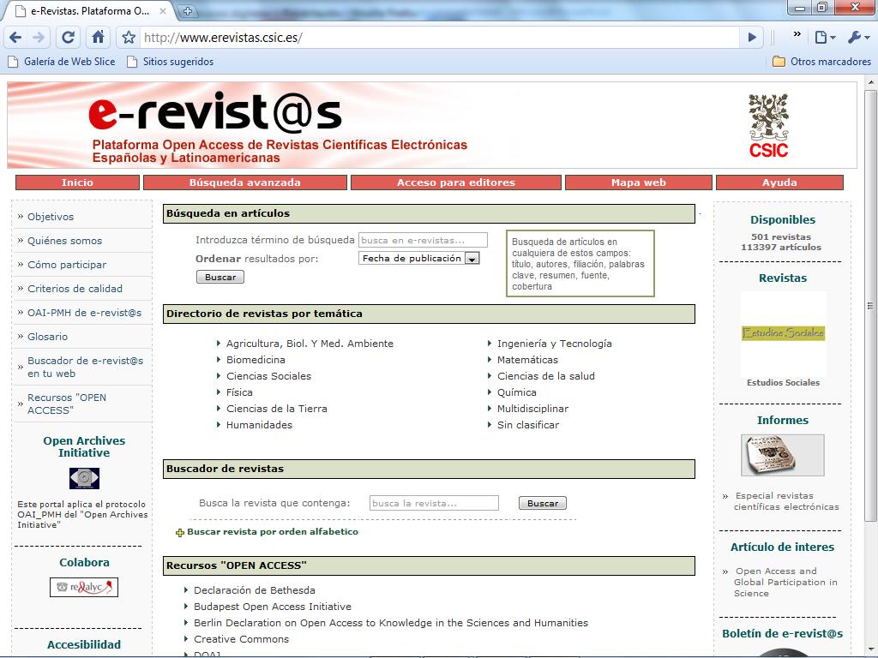Click the 'busca la revista' input field

[434, 503]
